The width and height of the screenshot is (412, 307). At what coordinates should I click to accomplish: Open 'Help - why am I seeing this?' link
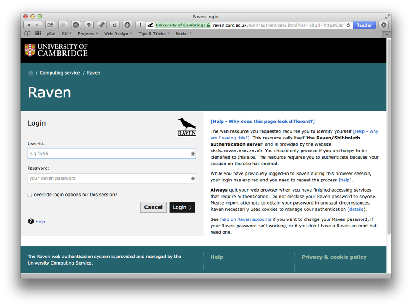(366, 131)
